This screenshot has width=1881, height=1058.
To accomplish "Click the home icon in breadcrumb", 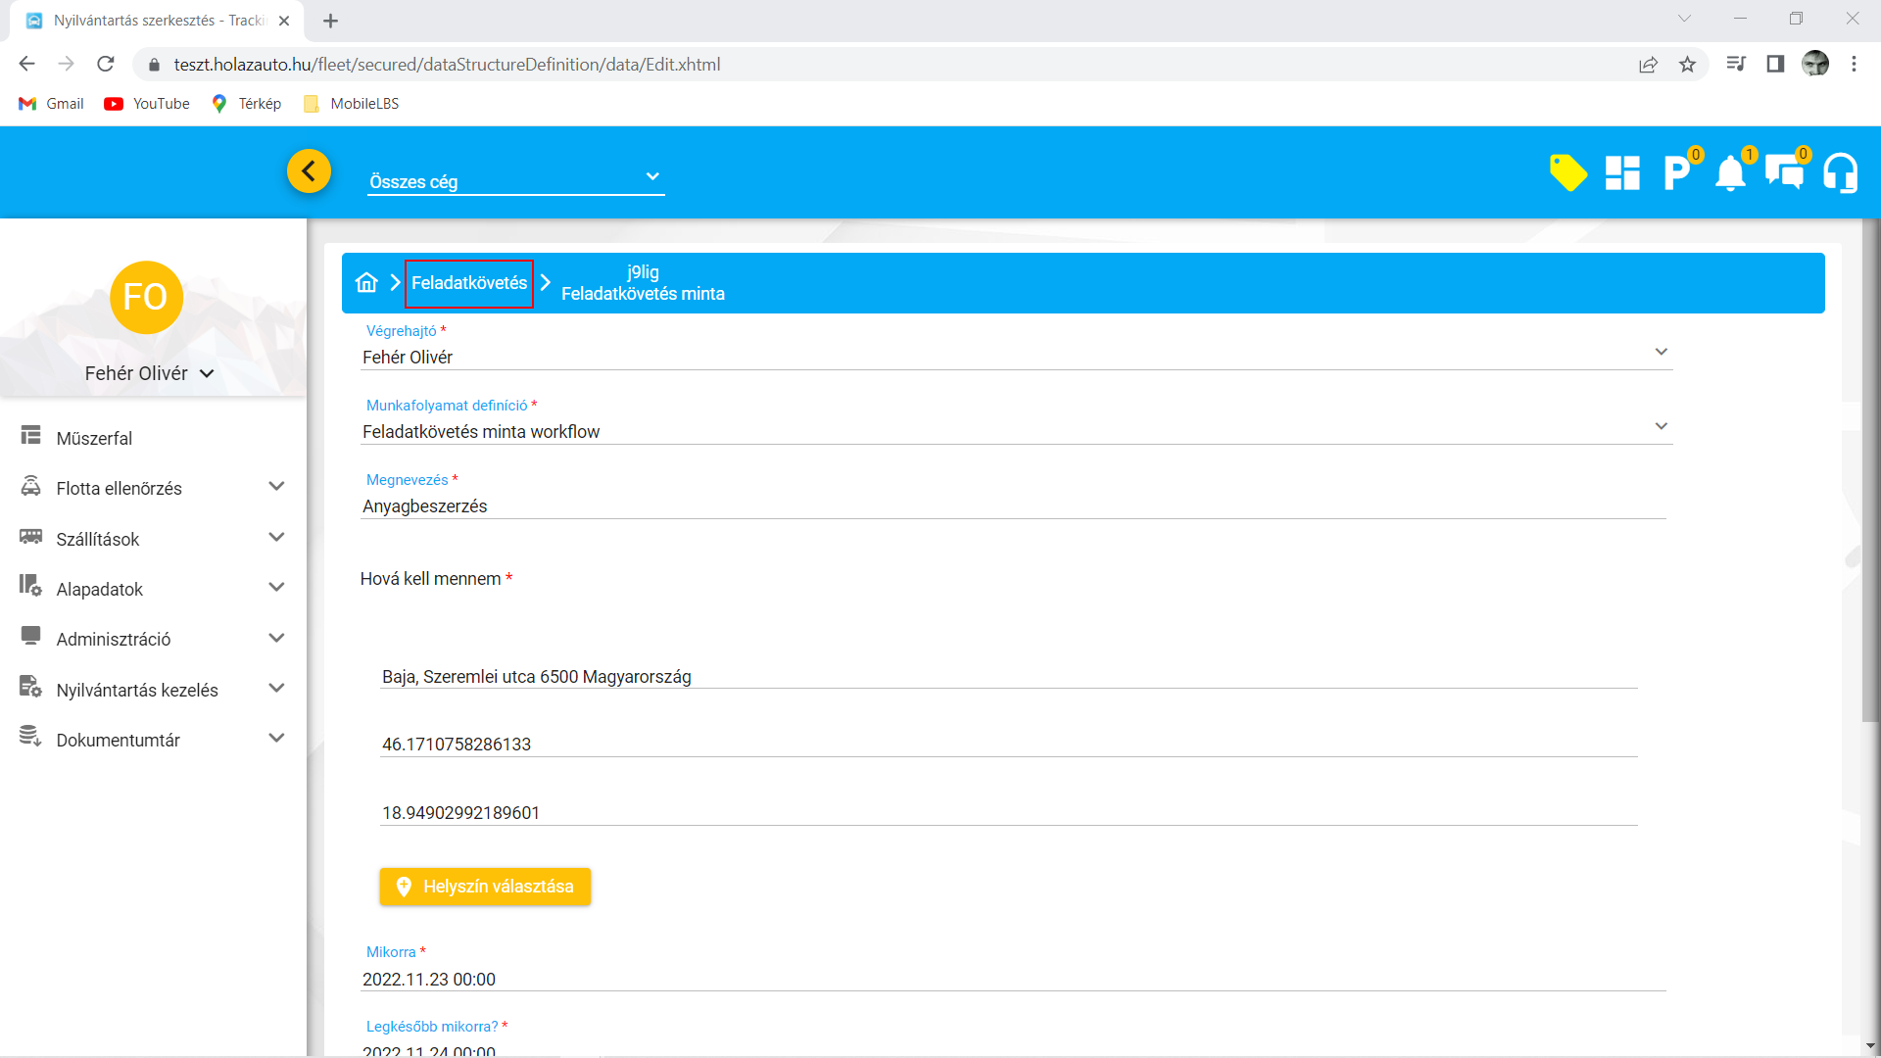I will (366, 283).
